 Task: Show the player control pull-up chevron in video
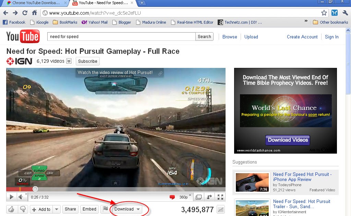tap(116, 183)
